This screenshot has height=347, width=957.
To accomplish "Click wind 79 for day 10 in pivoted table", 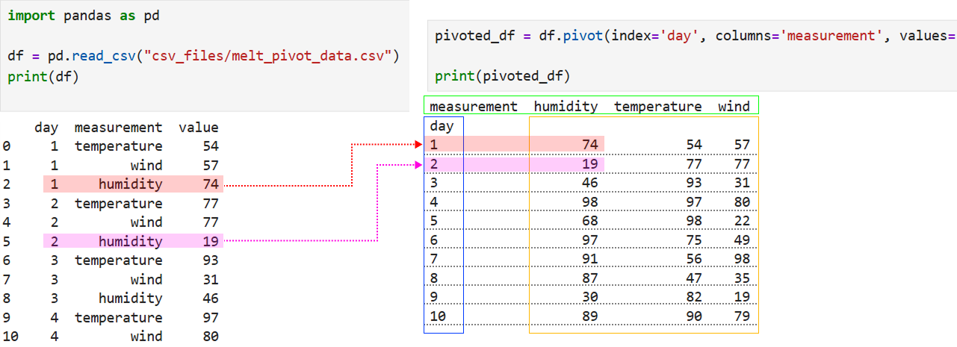I will tap(741, 317).
